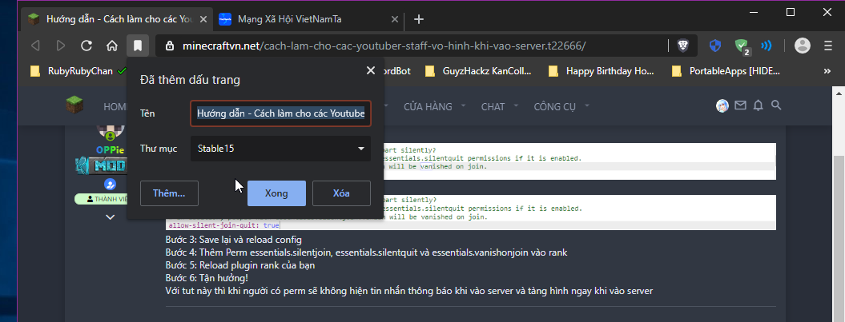Go to the browser home page icon
845x322 pixels.
tap(111, 46)
